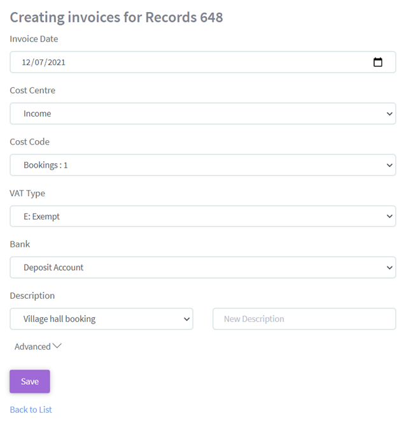This screenshot has height=425, width=406.
Task: Open the Cost Code dropdown showing Bookings : 1
Action: pyautogui.click(x=202, y=165)
